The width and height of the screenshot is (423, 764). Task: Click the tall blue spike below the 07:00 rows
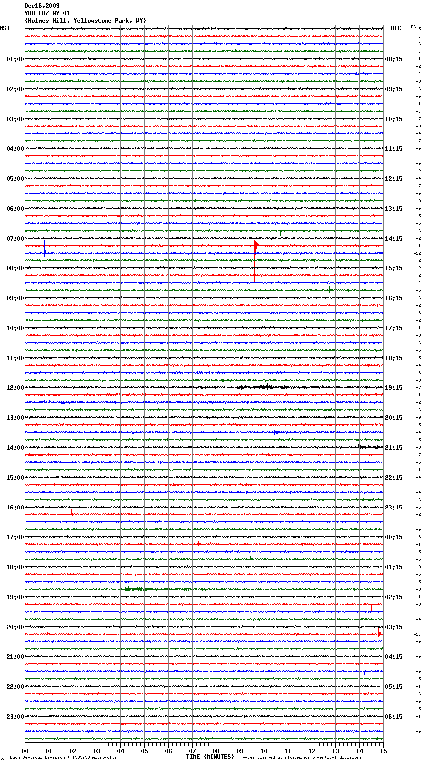point(44,253)
